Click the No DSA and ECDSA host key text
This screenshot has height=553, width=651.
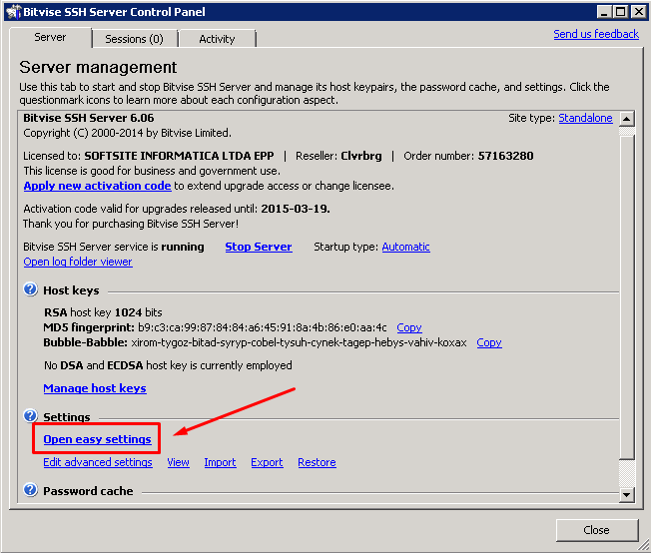pyautogui.click(x=168, y=365)
